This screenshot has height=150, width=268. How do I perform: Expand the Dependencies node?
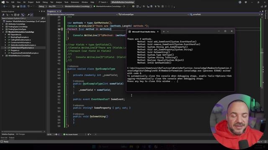tap(5, 35)
